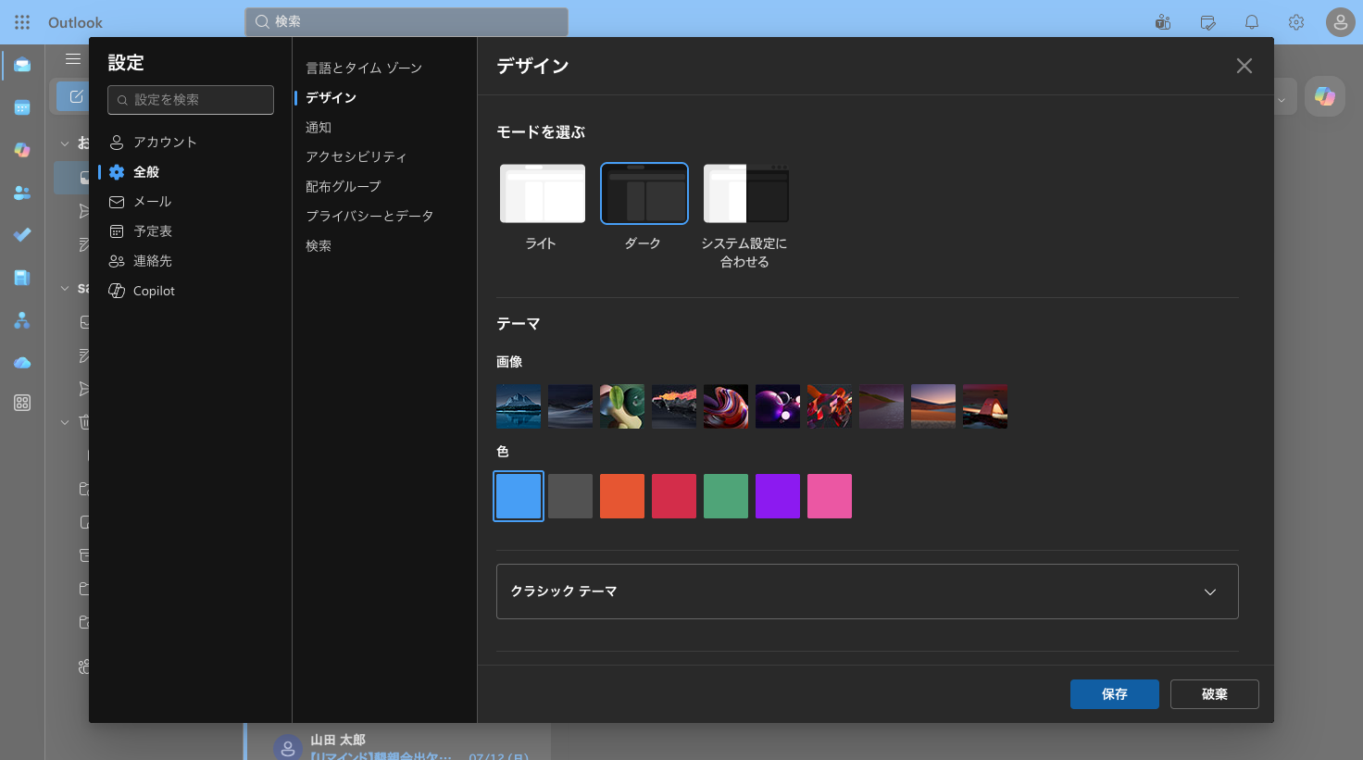The width and height of the screenshot is (1363, 760).
Task: Choose the red ribbons theme image
Action: [x=830, y=406]
